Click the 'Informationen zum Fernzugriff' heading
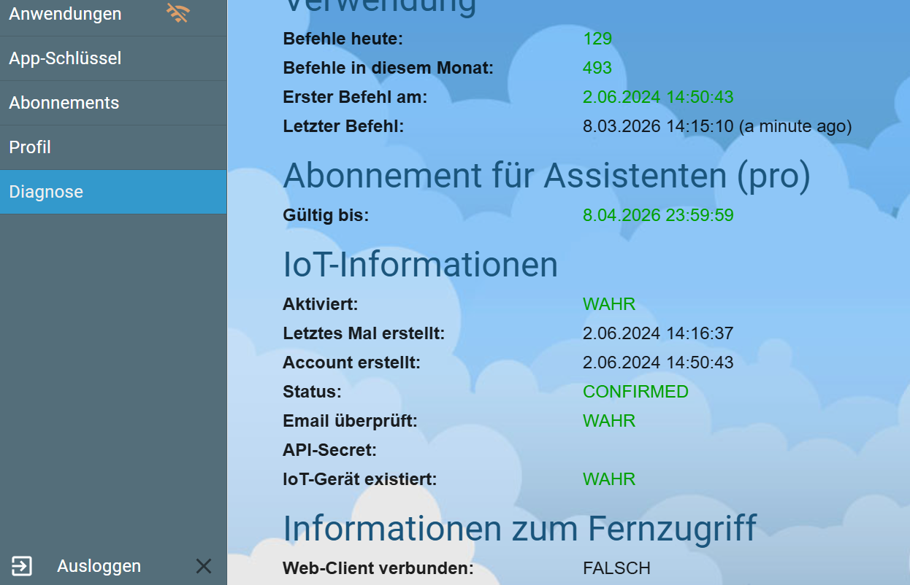910x585 pixels. point(520,528)
